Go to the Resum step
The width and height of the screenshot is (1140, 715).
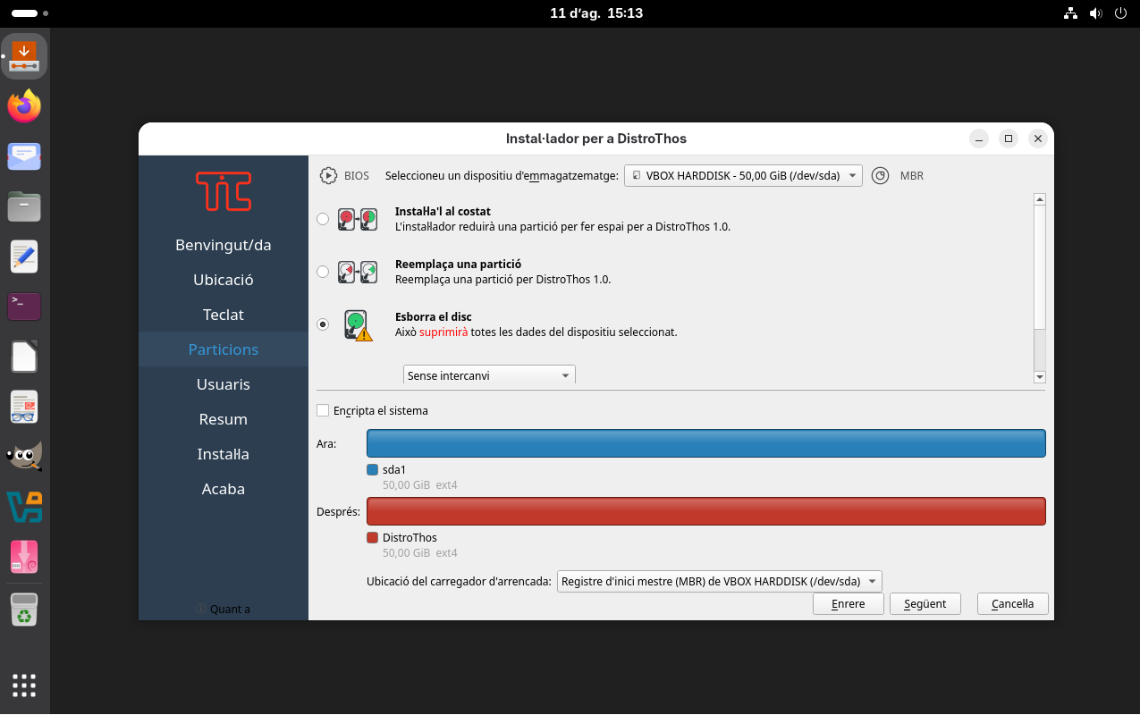point(224,419)
